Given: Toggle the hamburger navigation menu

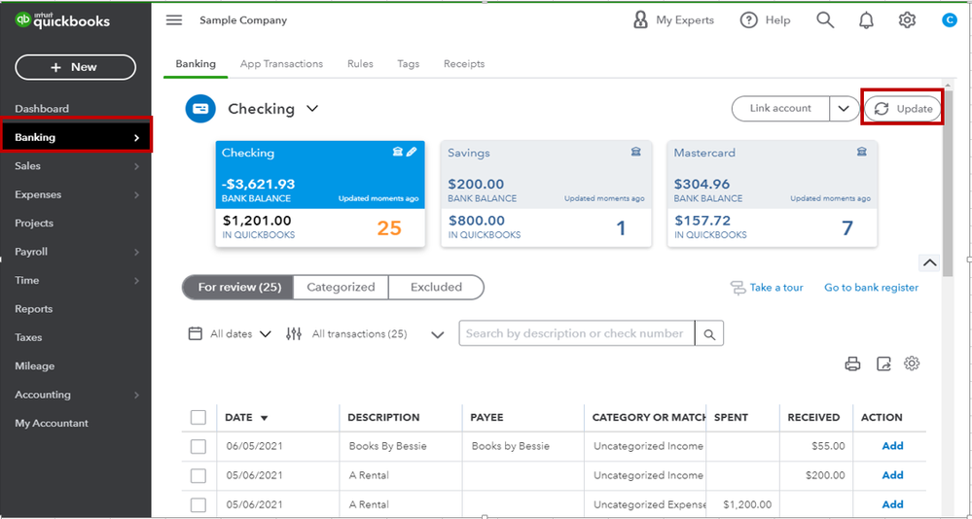Looking at the screenshot, I should (174, 20).
